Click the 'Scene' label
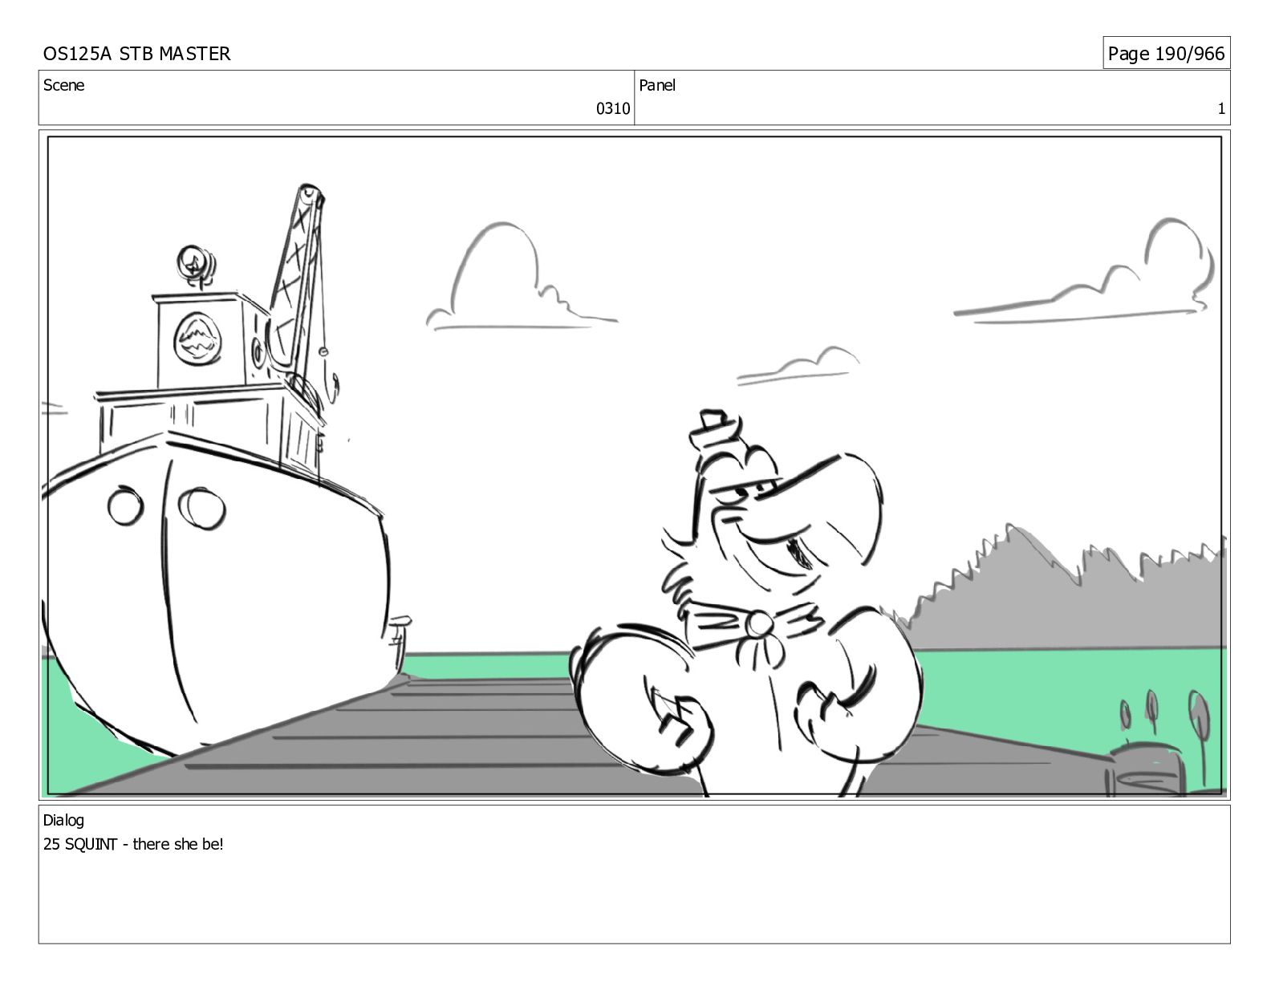 (63, 85)
